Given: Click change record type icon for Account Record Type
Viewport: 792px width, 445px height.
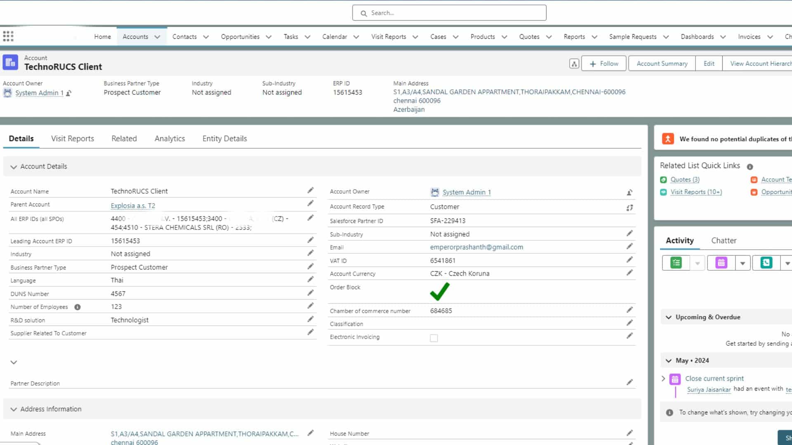Looking at the screenshot, I should pos(629,208).
